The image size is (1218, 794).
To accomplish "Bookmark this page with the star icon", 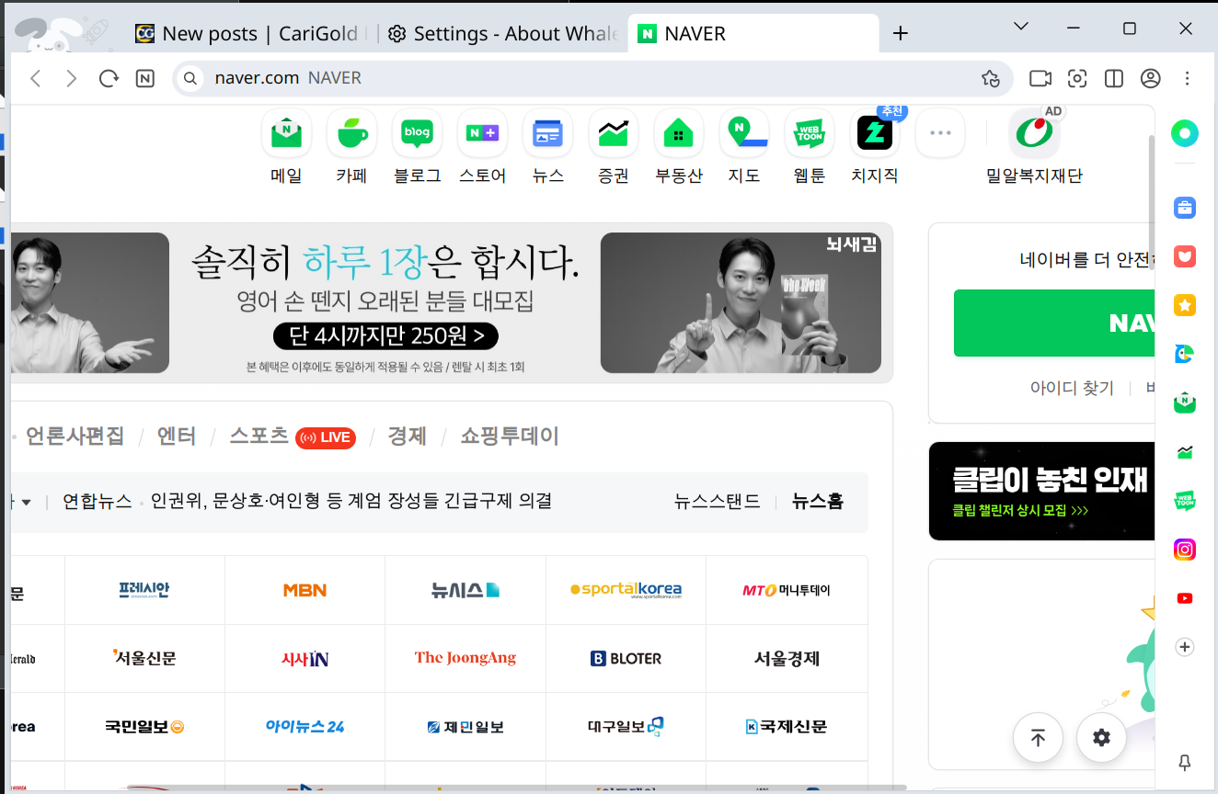I will 991,78.
